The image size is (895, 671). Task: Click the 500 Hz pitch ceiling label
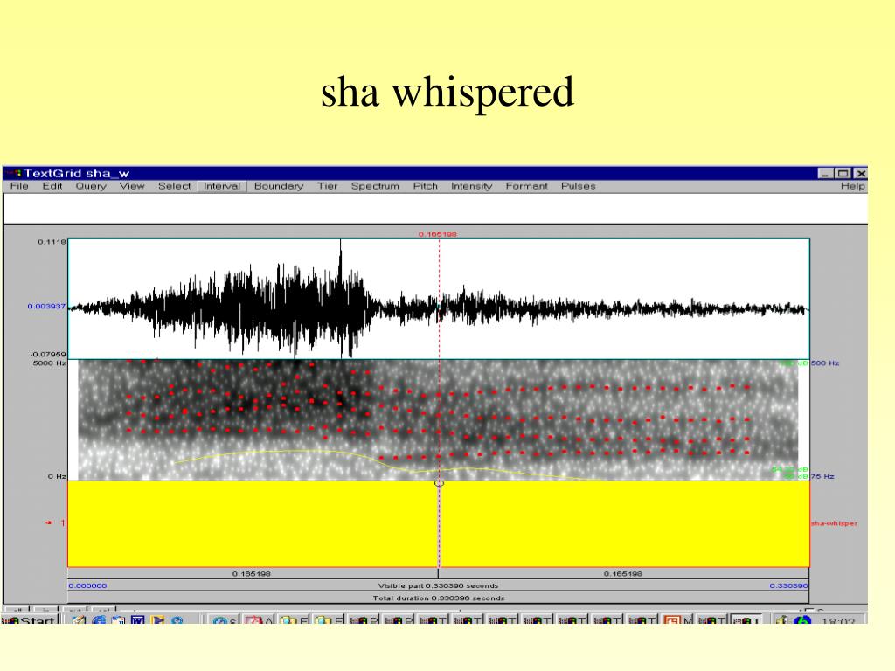point(825,363)
